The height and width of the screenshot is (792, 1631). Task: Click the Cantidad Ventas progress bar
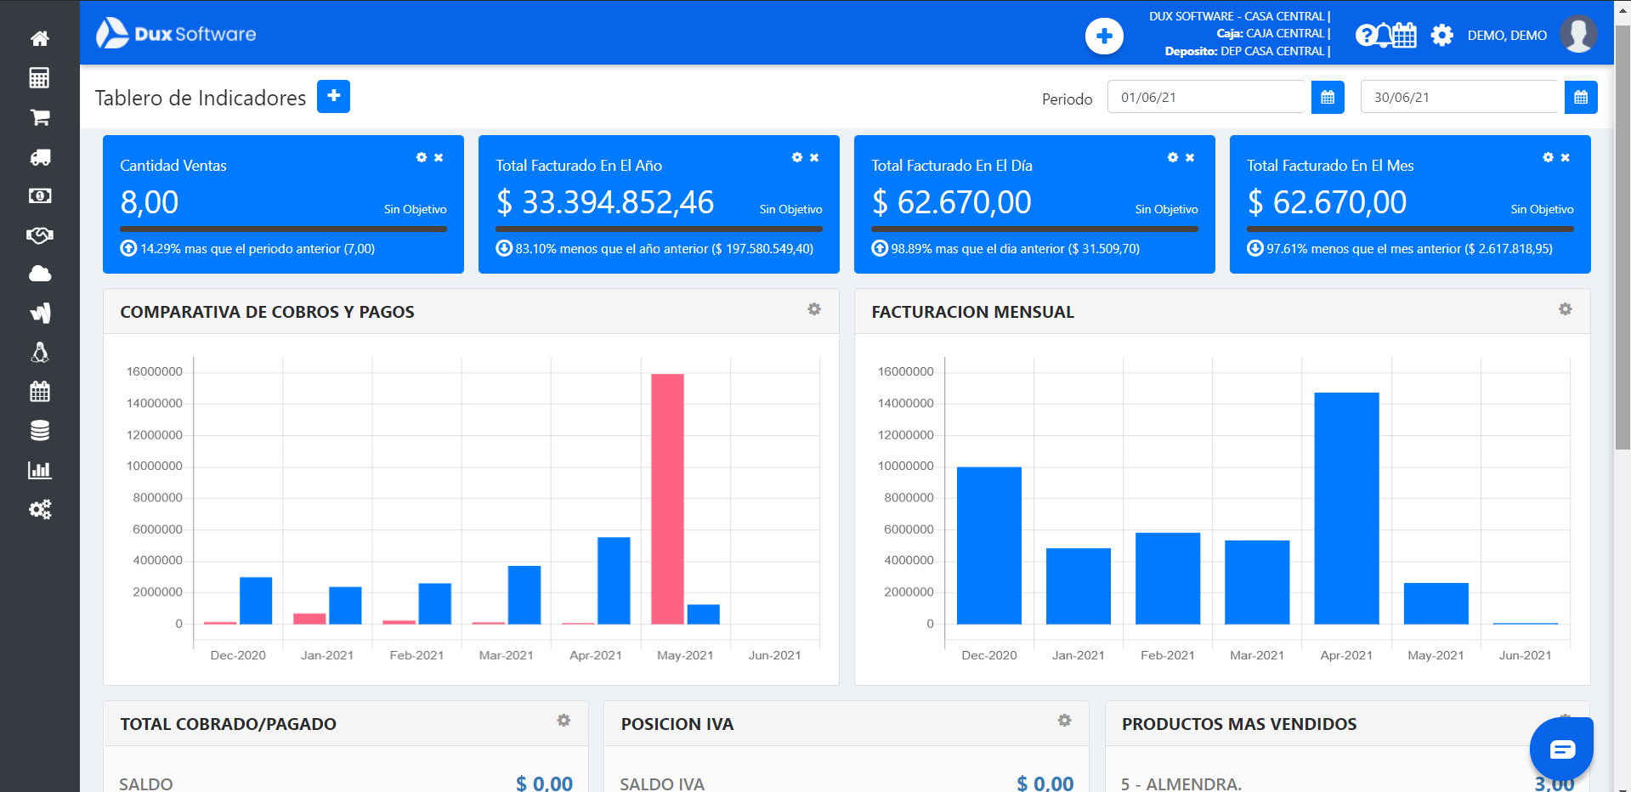coord(283,229)
